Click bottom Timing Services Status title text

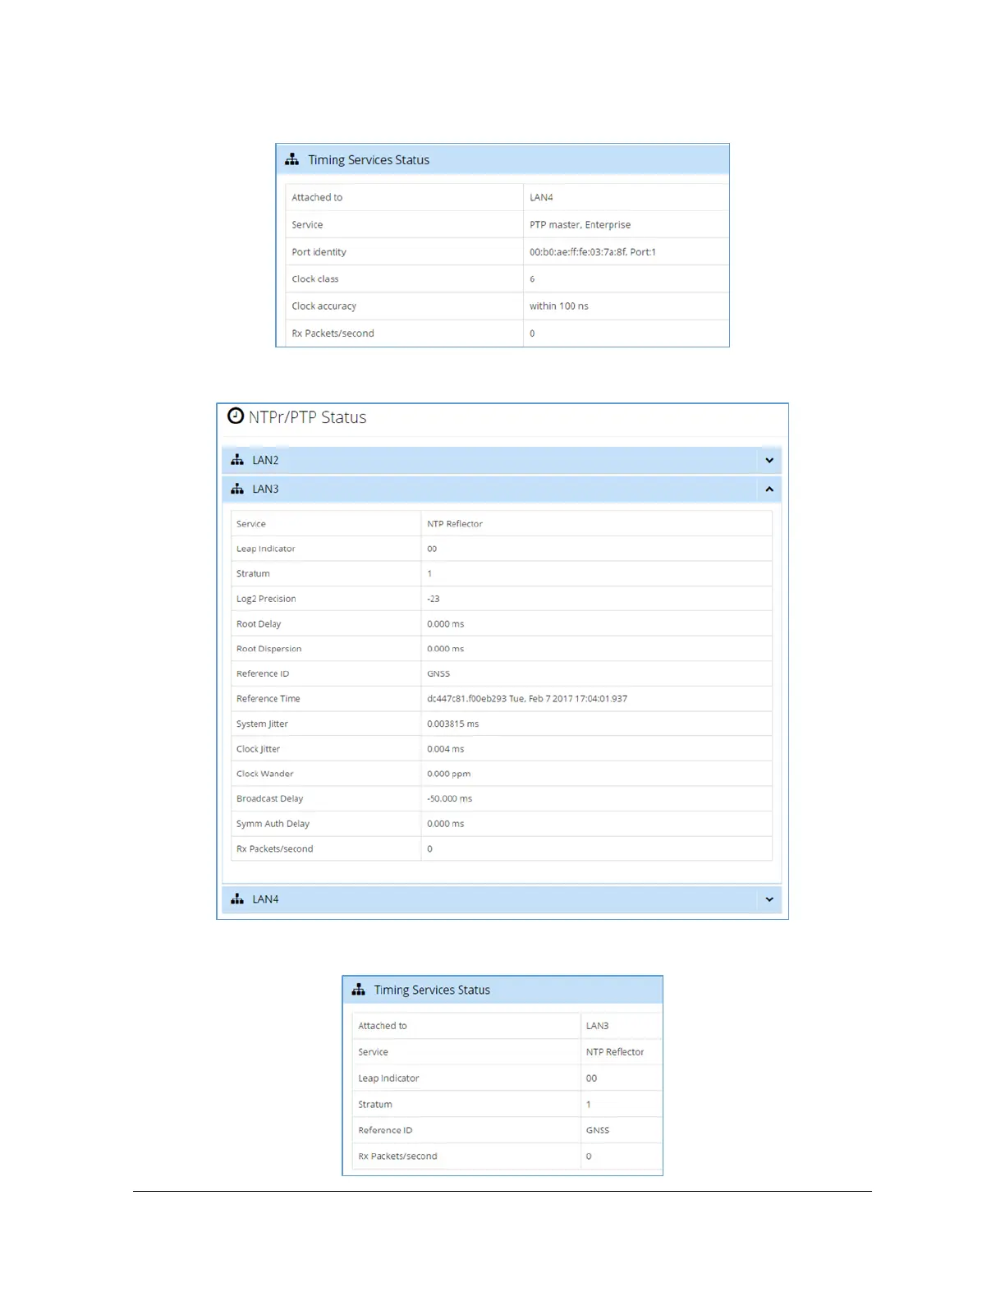[432, 991]
